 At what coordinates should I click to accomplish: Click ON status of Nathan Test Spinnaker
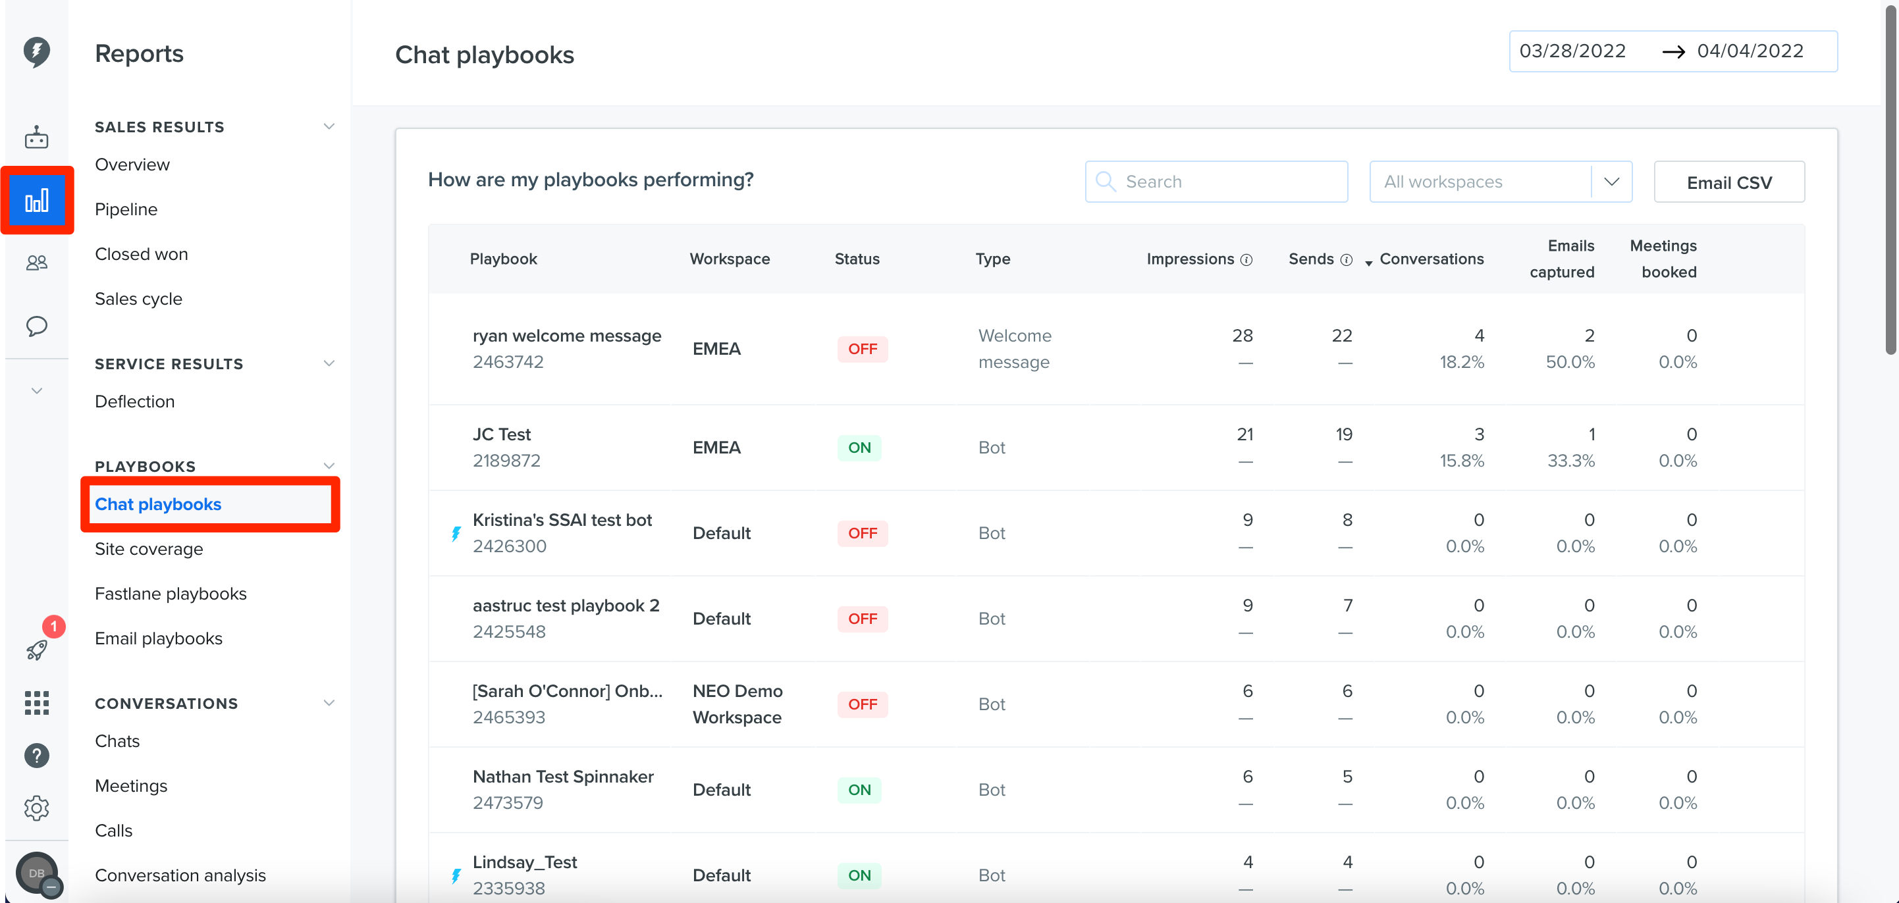point(859,790)
